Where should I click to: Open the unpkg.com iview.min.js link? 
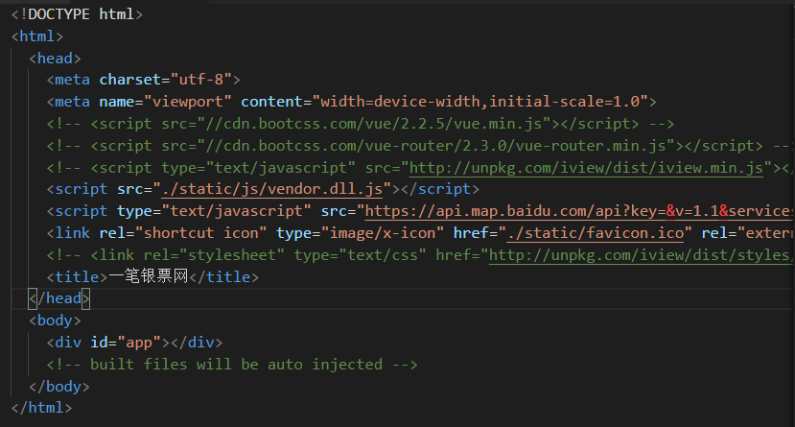click(x=586, y=168)
